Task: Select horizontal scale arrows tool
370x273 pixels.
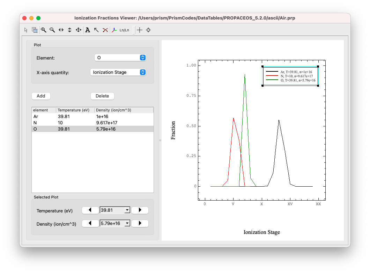Action: coord(61,30)
